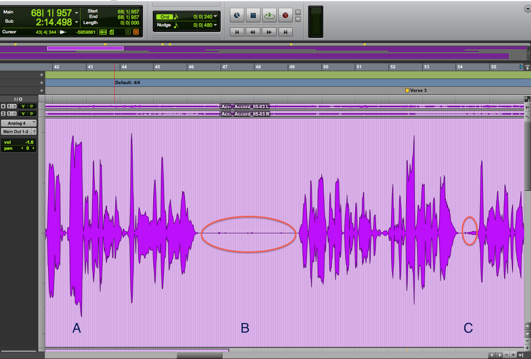
Task: Click the Return to Zero transport button
Action: 237,32
